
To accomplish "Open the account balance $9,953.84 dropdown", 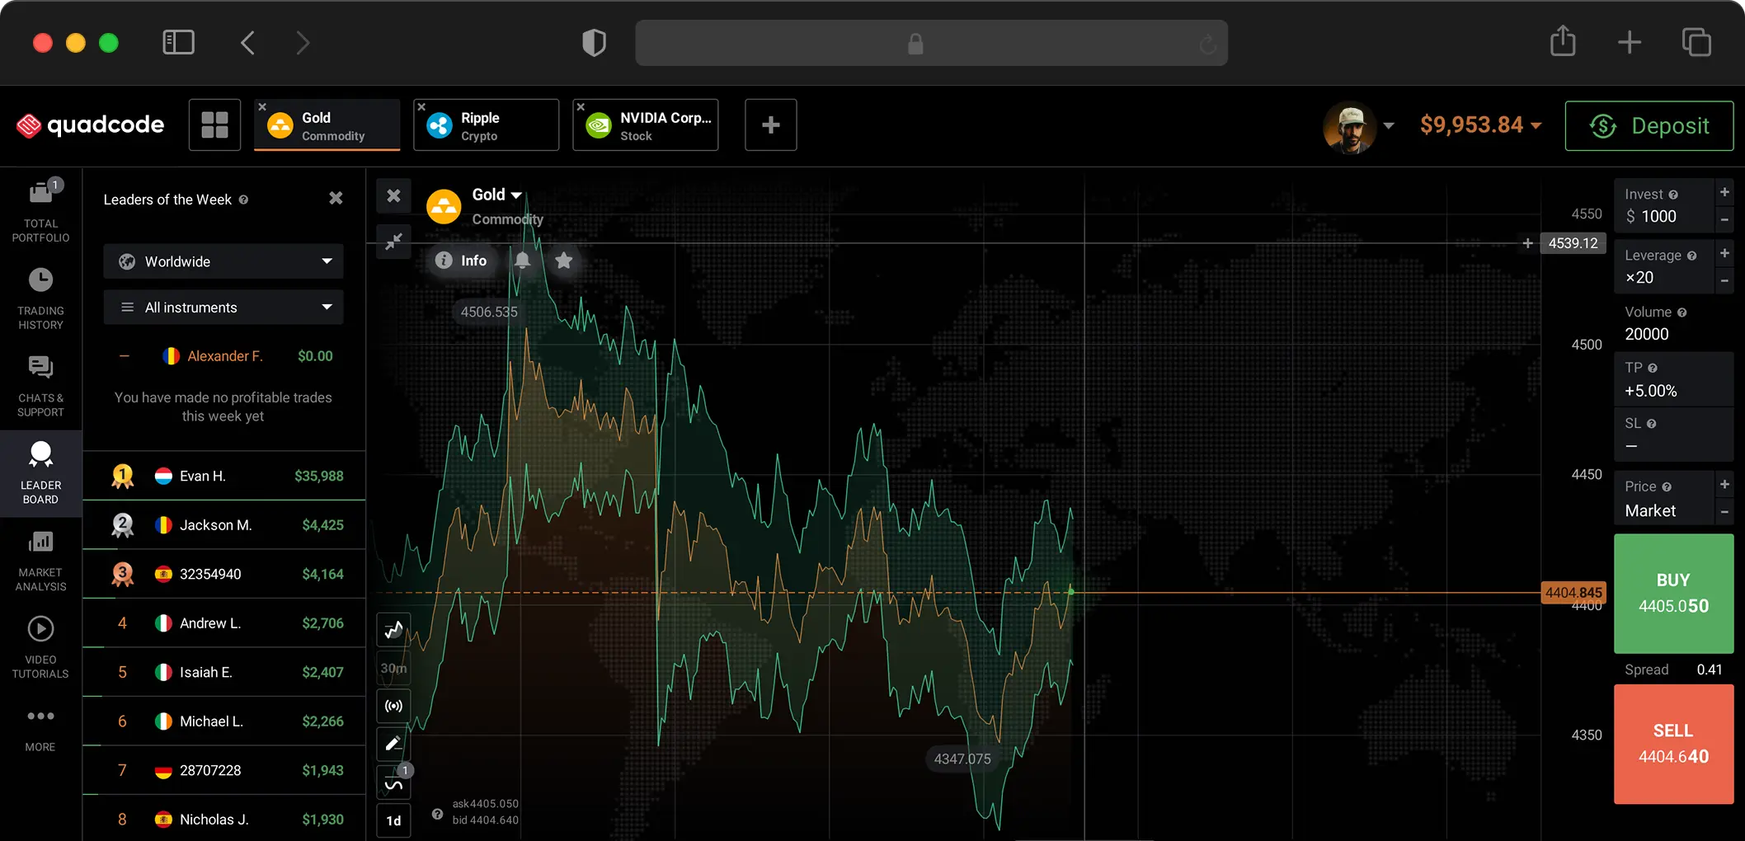I will tap(1481, 125).
